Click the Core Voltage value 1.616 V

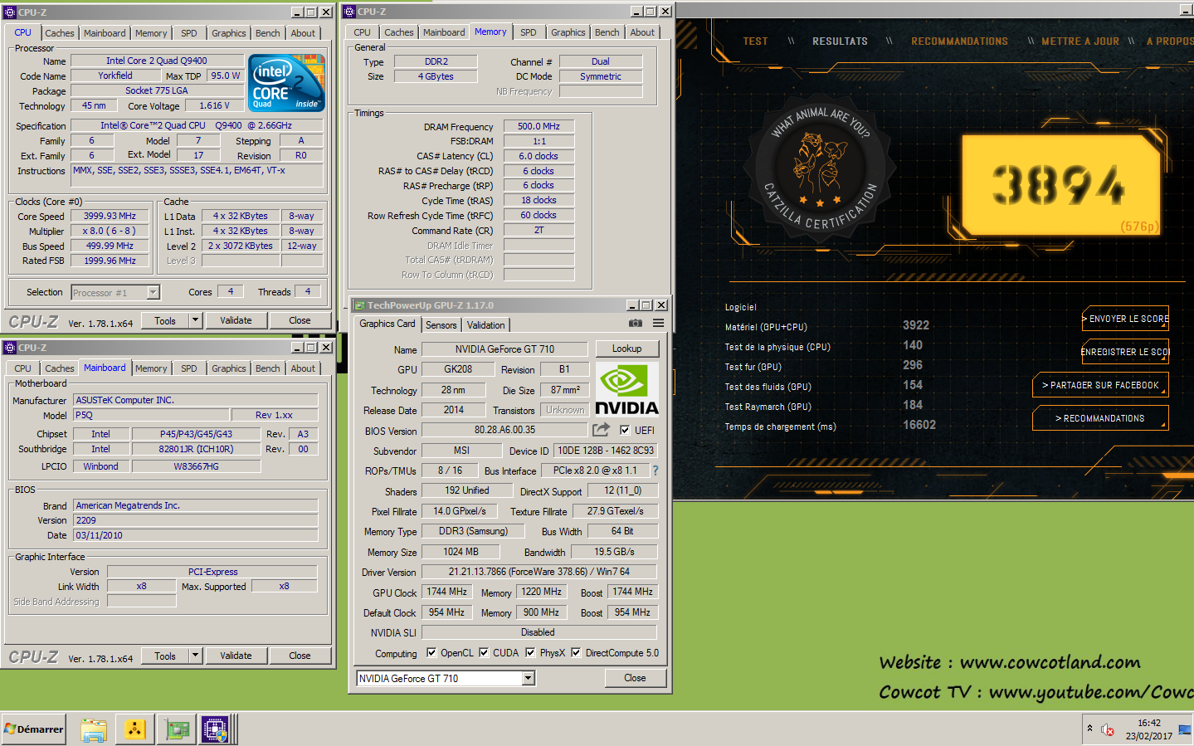(214, 105)
